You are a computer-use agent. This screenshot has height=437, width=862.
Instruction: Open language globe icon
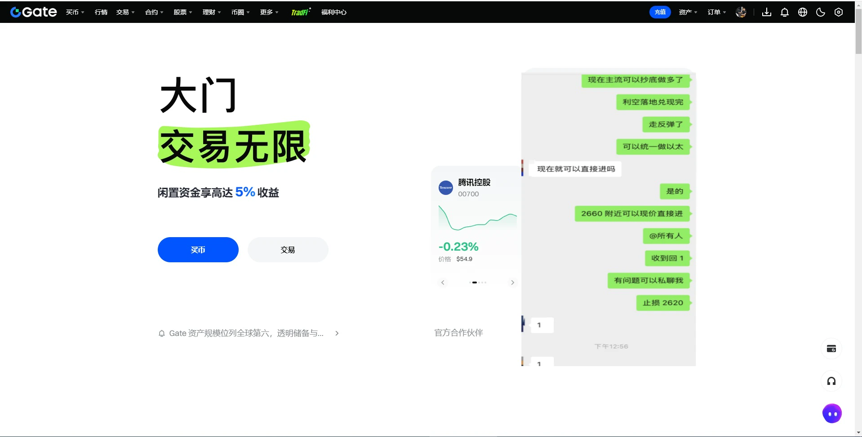coord(803,12)
